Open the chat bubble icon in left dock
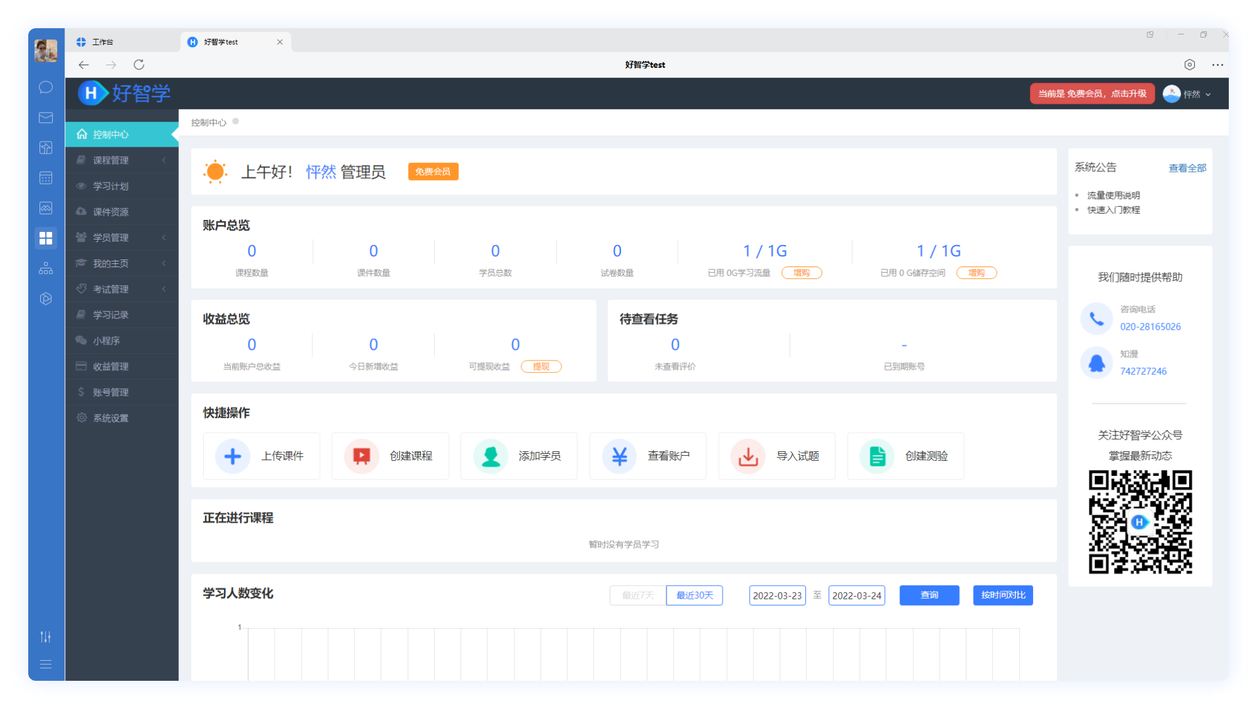1257x709 pixels. coord(46,87)
